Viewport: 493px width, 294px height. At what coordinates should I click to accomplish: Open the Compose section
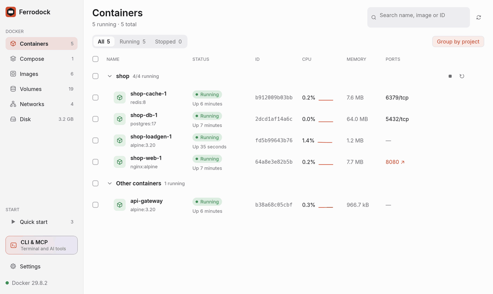pos(41,59)
